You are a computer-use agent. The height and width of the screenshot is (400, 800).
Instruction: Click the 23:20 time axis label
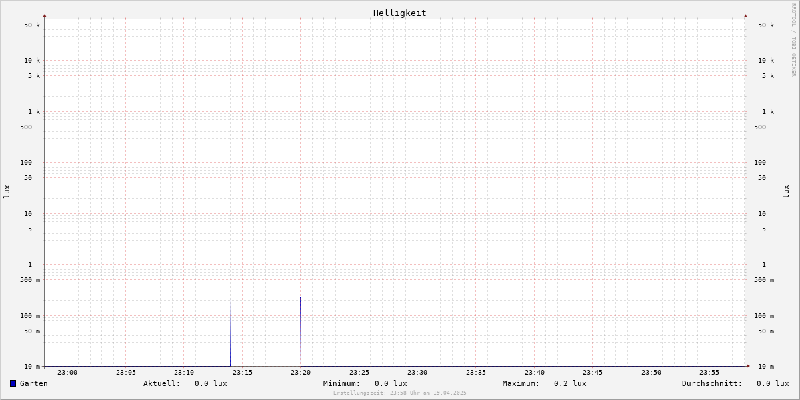[301, 373]
